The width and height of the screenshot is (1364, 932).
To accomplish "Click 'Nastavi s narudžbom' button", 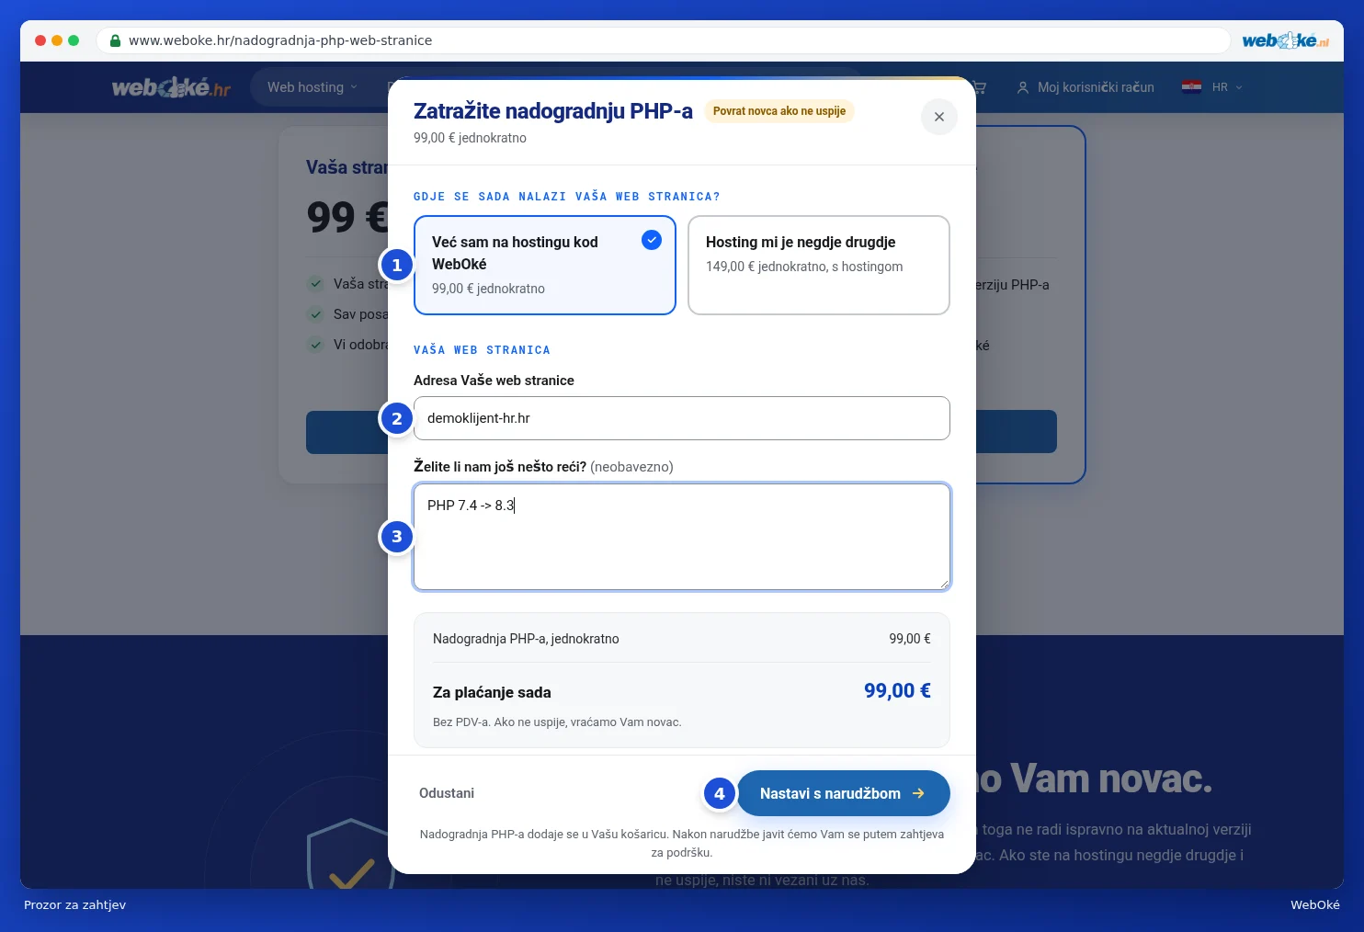I will [x=843, y=793].
